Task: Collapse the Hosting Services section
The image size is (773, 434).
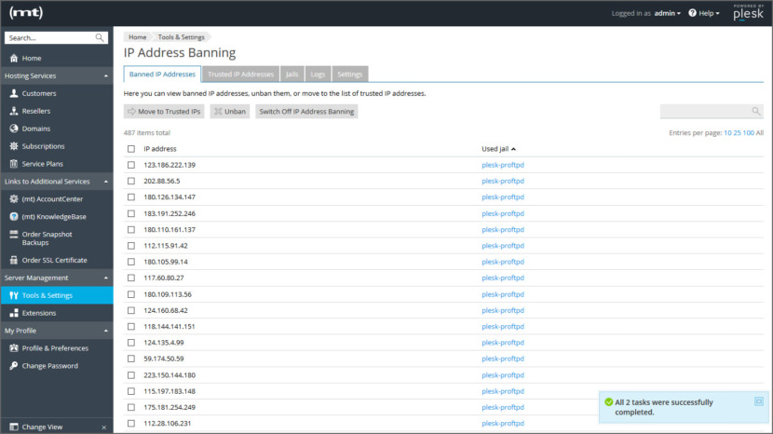Action: click(105, 75)
